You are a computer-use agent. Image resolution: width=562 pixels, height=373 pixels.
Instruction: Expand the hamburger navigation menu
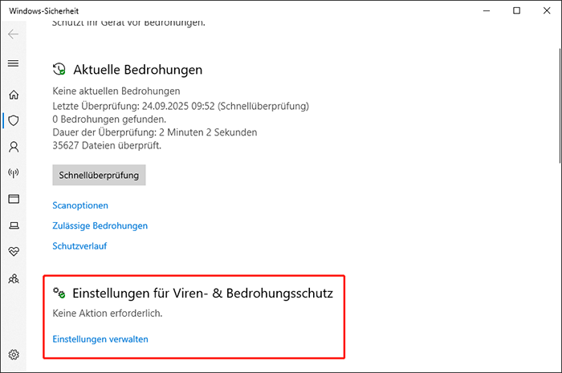13,63
